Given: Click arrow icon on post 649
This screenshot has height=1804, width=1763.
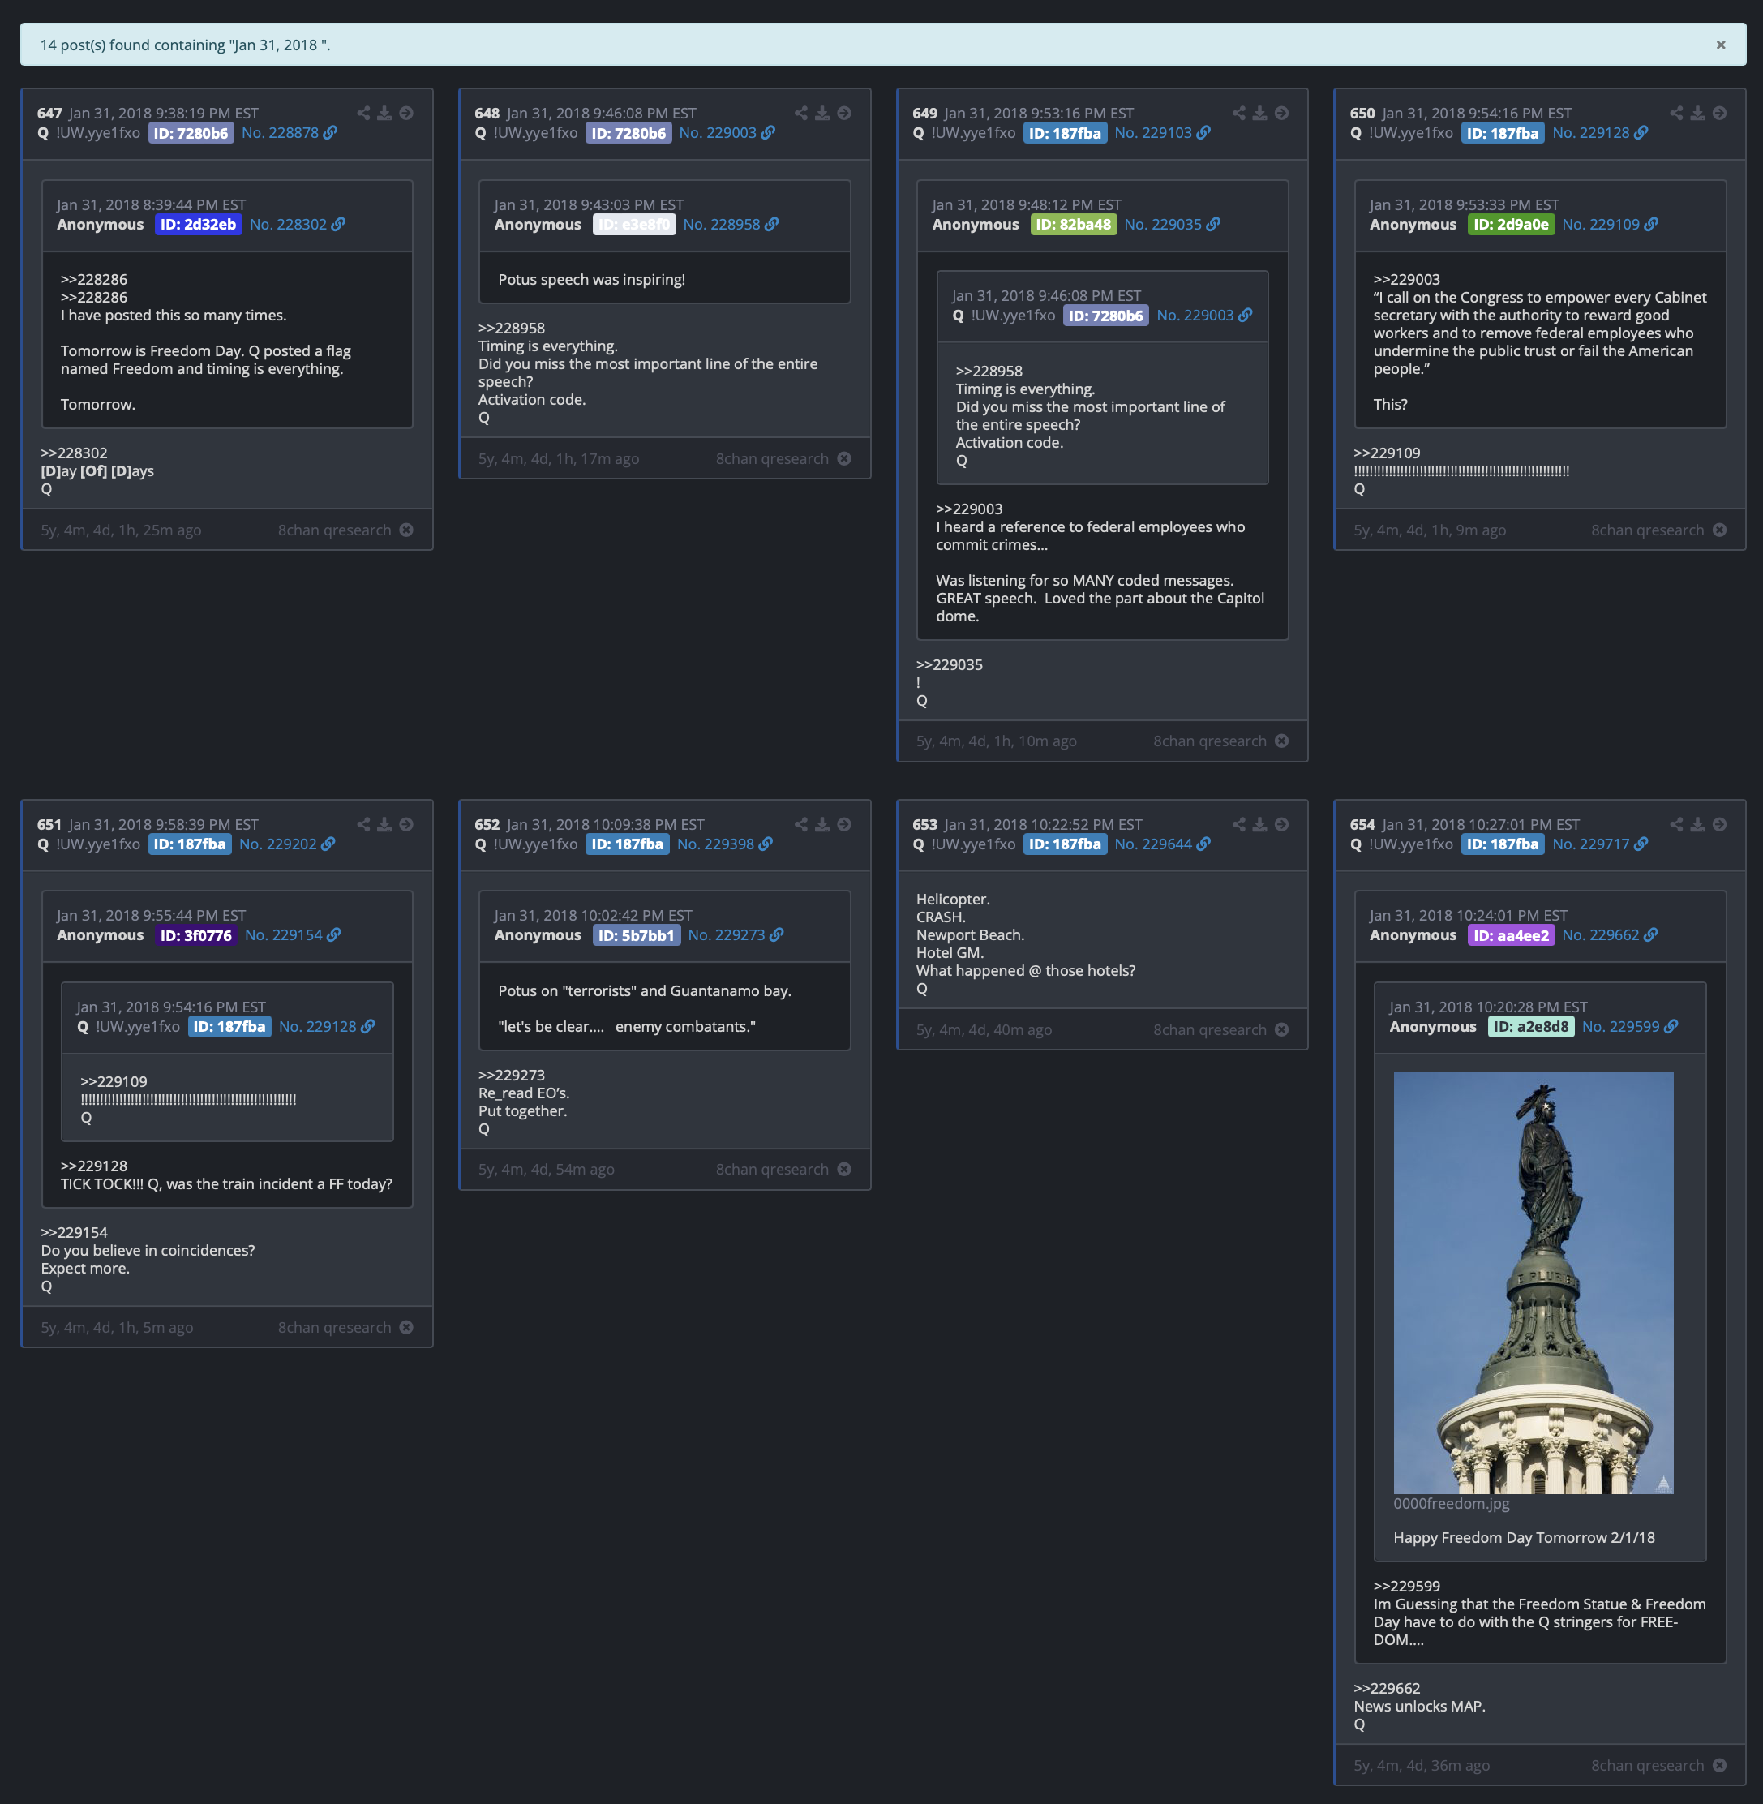Looking at the screenshot, I should click(1281, 113).
